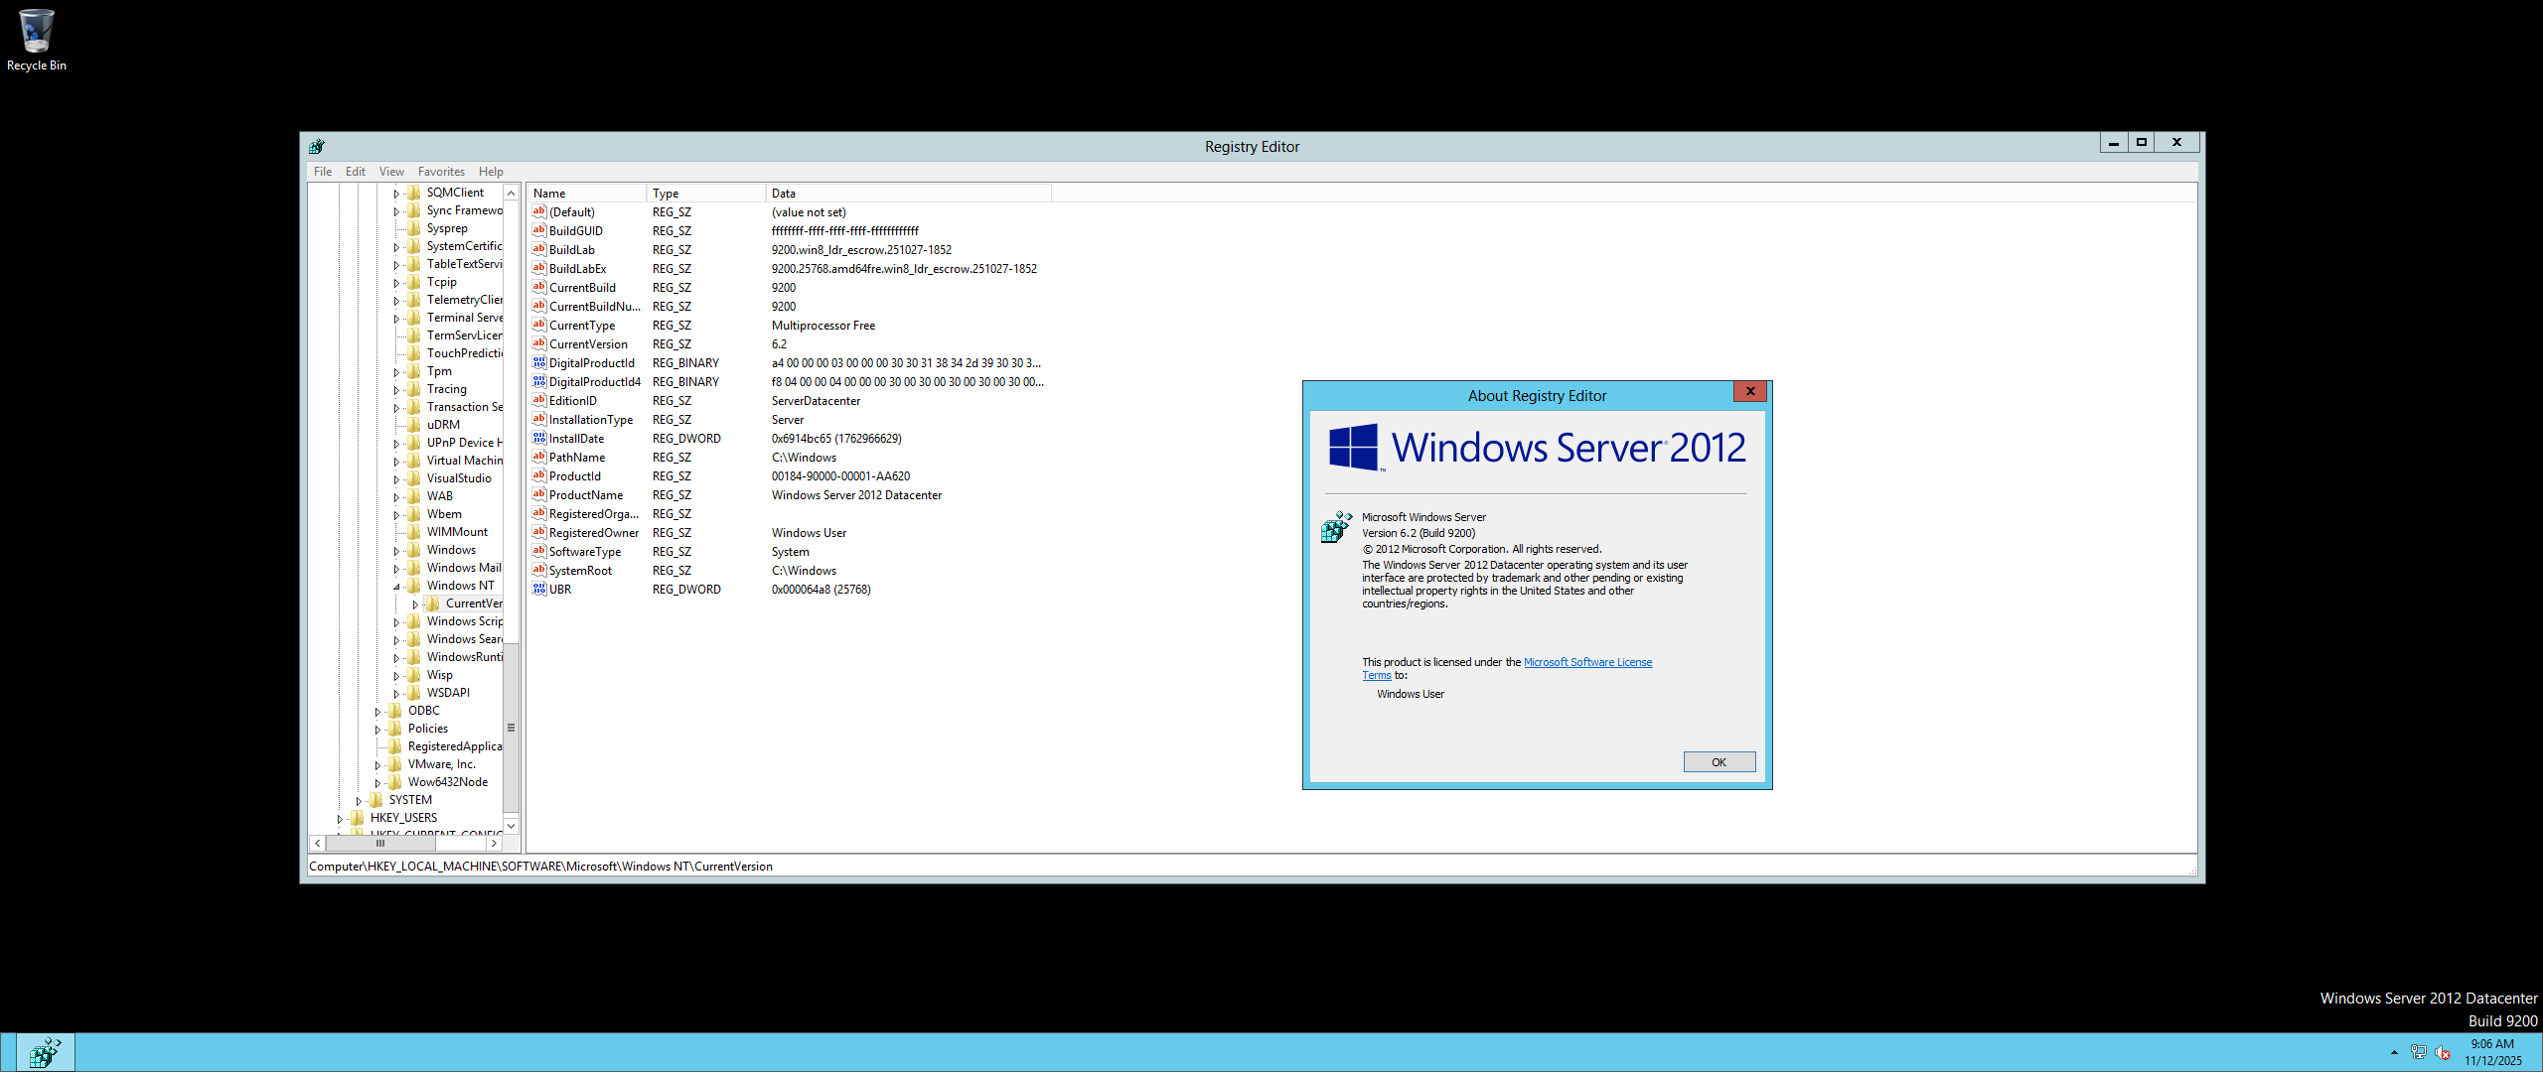
Task: Click the Registry Editor taskbar icon
Action: click(46, 1052)
